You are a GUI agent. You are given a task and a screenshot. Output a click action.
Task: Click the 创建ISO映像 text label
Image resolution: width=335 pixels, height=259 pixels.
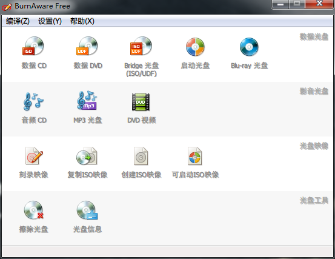(141, 175)
